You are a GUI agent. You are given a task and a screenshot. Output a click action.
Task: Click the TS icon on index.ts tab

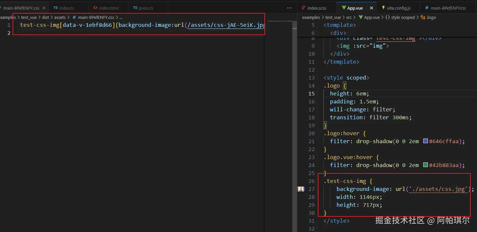coord(55,8)
